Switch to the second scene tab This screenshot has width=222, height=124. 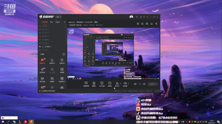point(52,22)
